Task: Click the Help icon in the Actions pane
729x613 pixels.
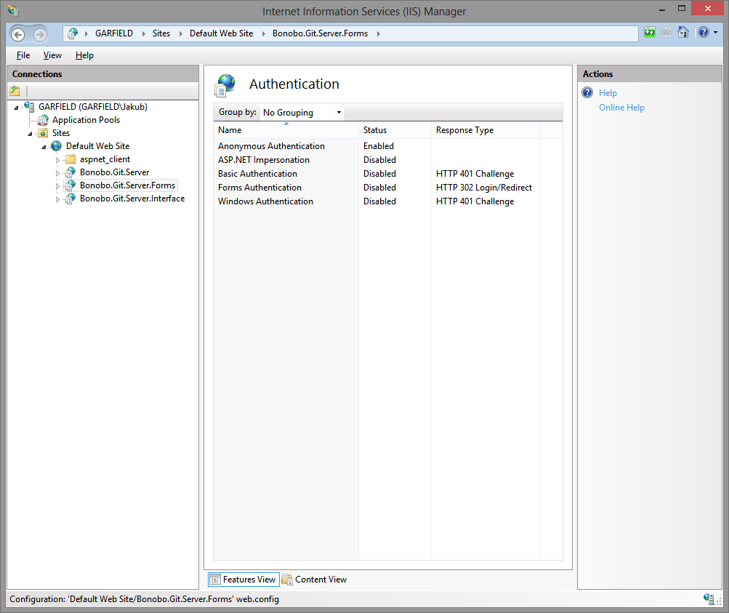Action: [587, 92]
